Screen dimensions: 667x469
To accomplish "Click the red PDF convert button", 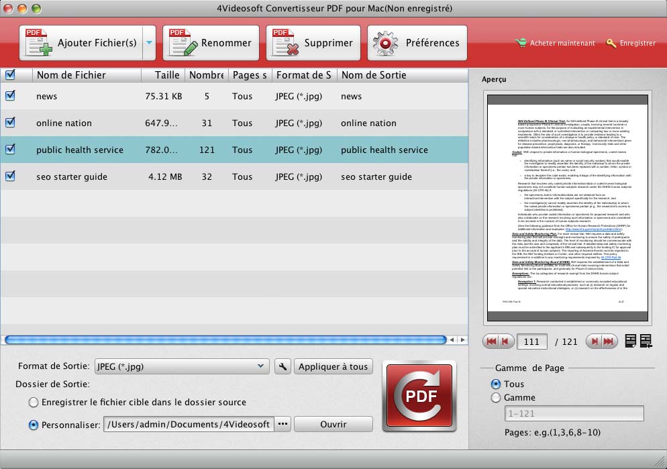I will click(x=419, y=396).
